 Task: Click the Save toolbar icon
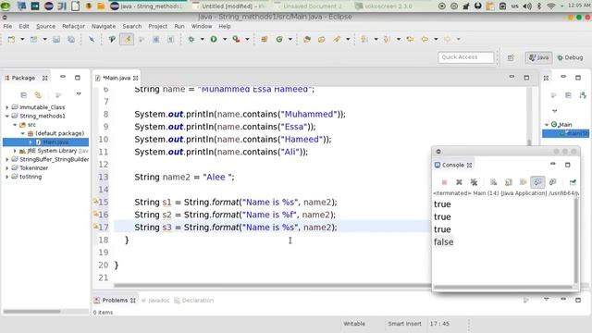click(x=56, y=39)
